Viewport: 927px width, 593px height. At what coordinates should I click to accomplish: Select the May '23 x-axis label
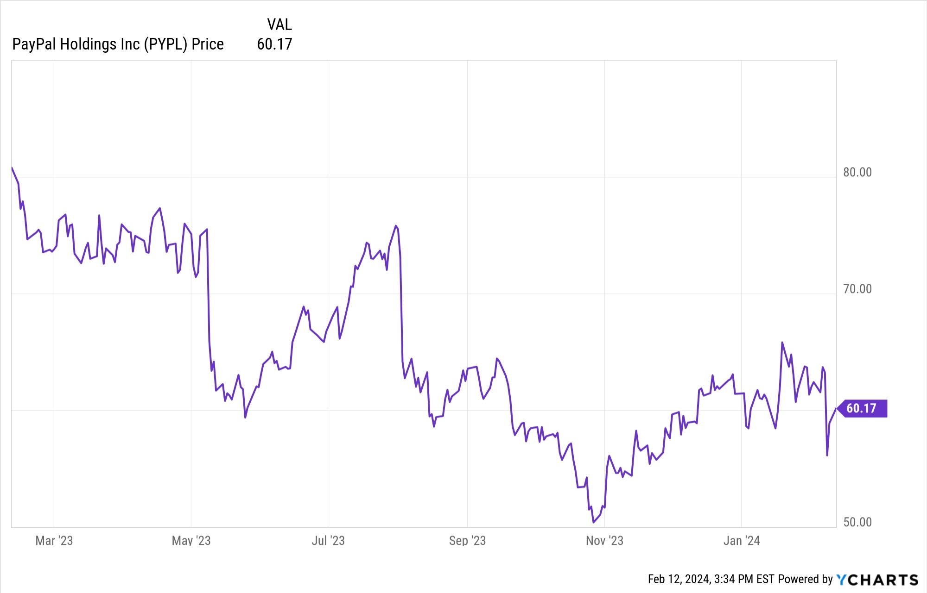tap(191, 541)
